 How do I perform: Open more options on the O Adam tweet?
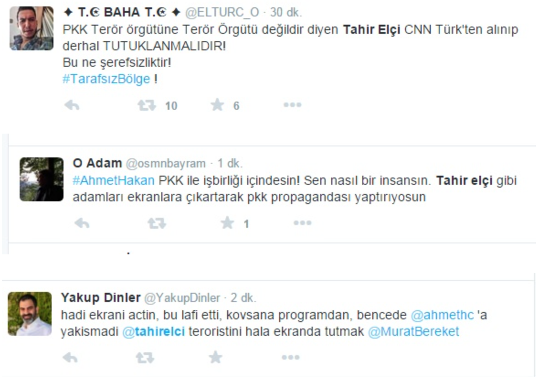(302, 223)
